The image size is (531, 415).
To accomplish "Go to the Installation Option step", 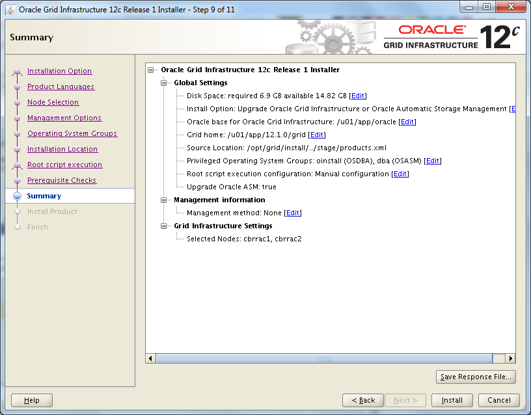I will tap(60, 71).
